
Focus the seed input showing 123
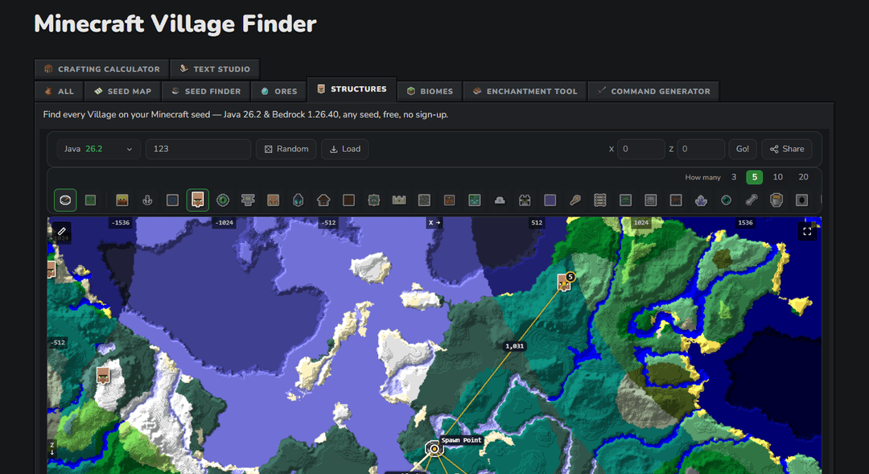tap(199, 149)
